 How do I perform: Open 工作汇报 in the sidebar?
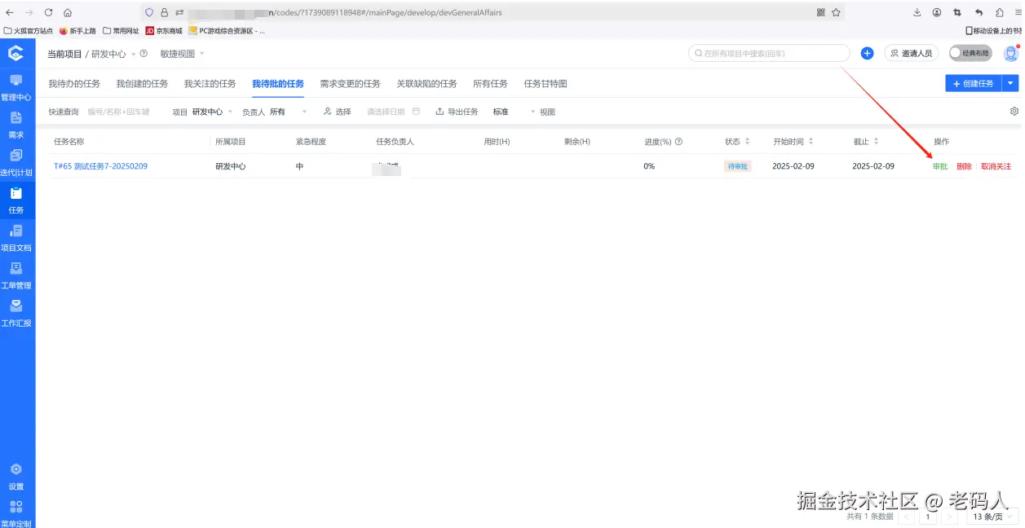click(x=16, y=313)
